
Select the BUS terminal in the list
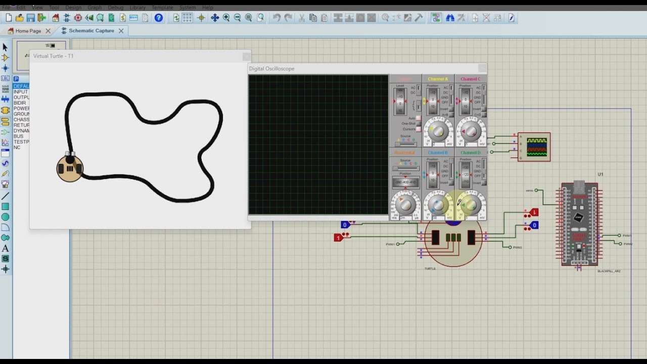click(18, 136)
